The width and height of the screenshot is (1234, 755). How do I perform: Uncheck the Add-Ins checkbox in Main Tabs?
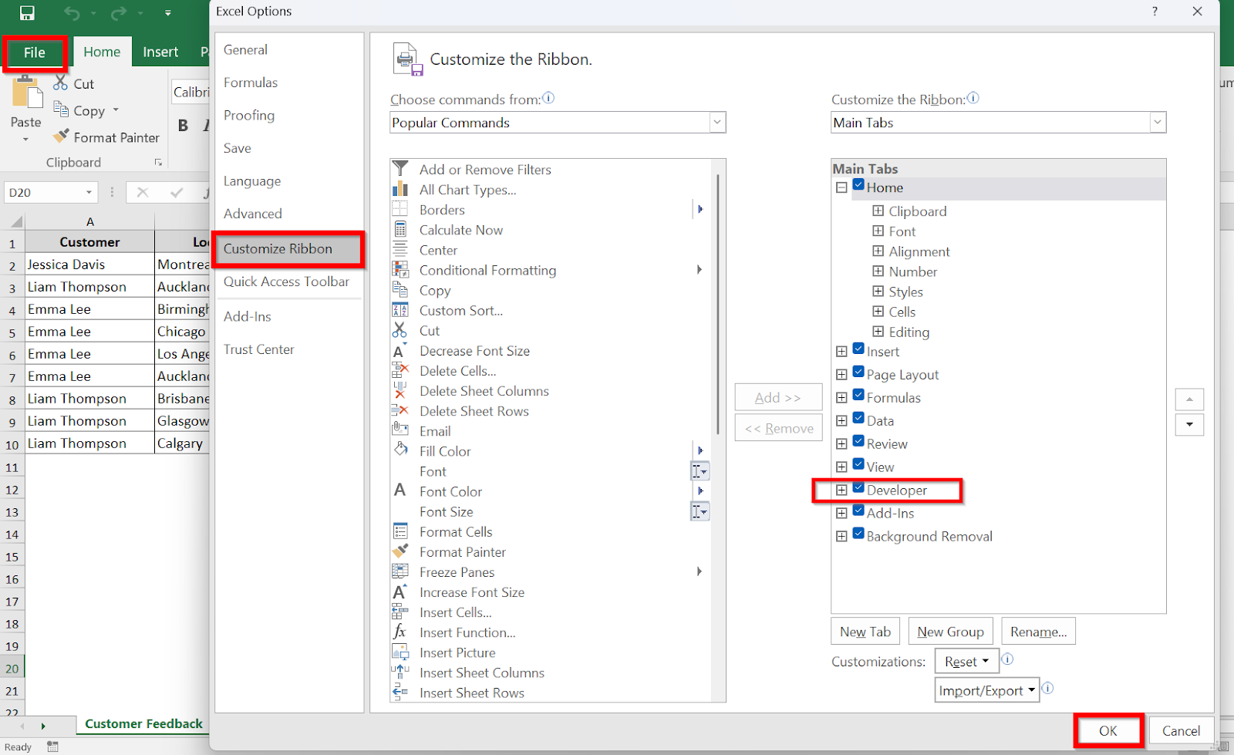click(x=858, y=511)
